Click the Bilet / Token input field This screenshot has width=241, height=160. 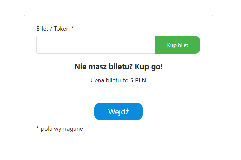click(96, 45)
